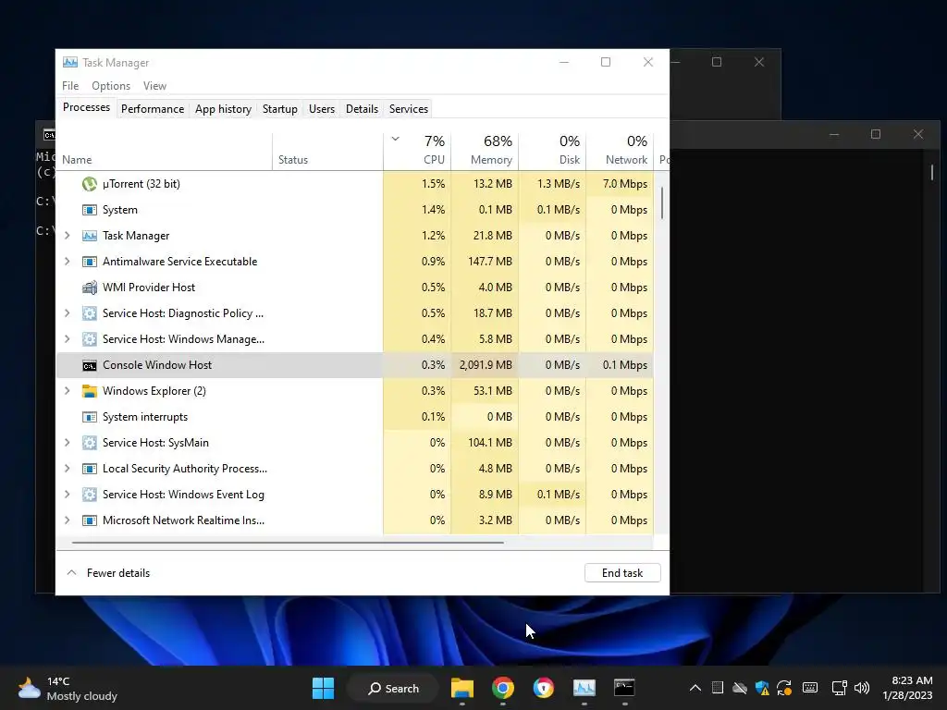This screenshot has height=710, width=947.
Task: Click the Diagnostic Policy service gear icon
Action: 90,313
